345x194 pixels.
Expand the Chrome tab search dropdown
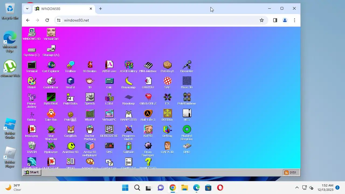click(27, 9)
